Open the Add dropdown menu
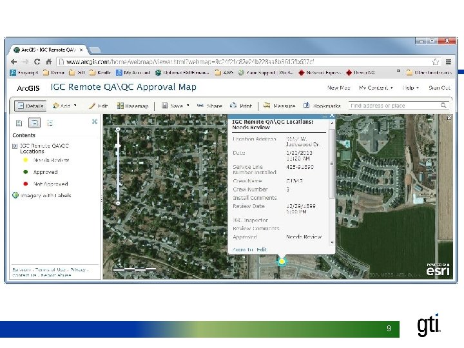Image resolution: width=464 pixels, height=348 pixels. coord(66,106)
